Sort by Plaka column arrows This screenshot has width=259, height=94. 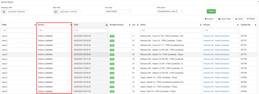tap(35, 25)
